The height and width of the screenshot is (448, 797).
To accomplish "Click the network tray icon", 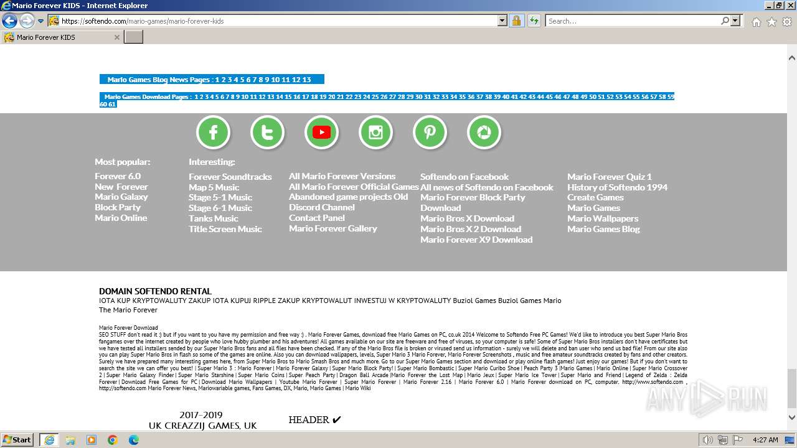I will click(x=723, y=440).
